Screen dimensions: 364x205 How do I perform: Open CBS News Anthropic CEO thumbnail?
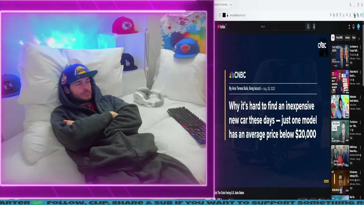[340, 182]
